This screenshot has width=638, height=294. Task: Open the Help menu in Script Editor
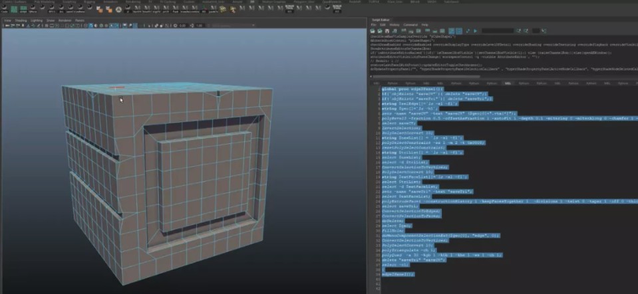[424, 25]
